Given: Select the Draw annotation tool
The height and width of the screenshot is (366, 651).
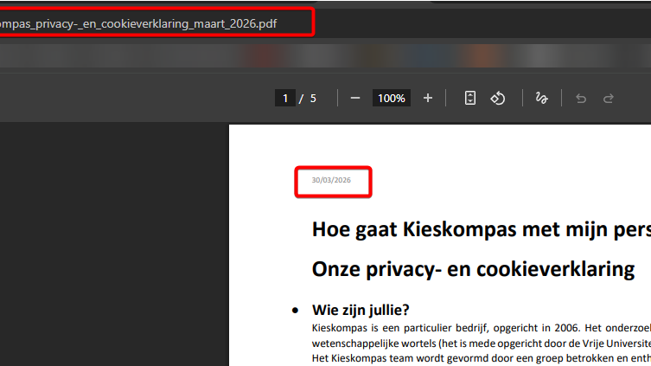Looking at the screenshot, I should 542,99.
